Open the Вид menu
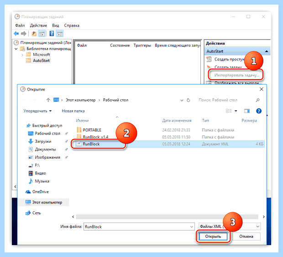 pos(55,26)
